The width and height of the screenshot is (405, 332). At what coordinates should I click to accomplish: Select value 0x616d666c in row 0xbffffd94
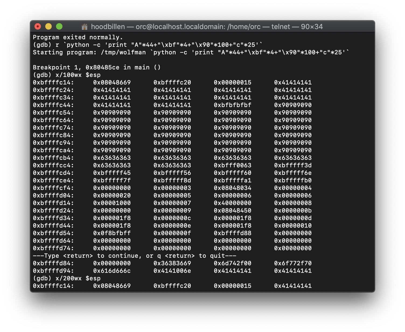pyautogui.click(x=112, y=271)
